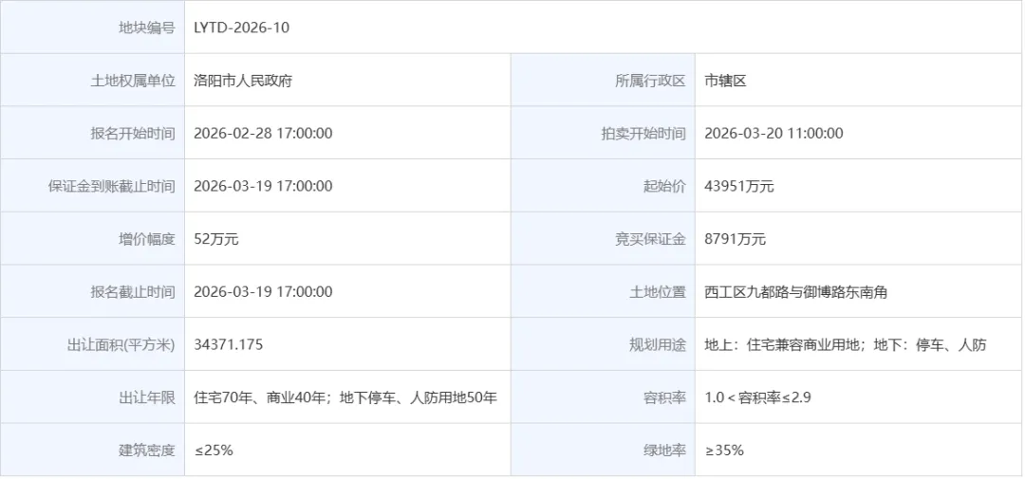Screen dimensions: 1025x479
Task: Click the parcel number LYTD-2026-10
Action: [x=241, y=28]
